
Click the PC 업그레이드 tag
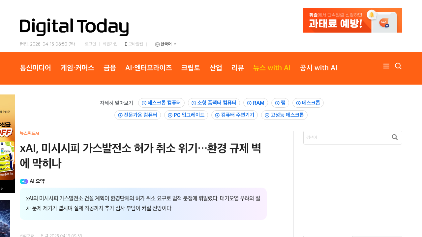[x=186, y=115]
